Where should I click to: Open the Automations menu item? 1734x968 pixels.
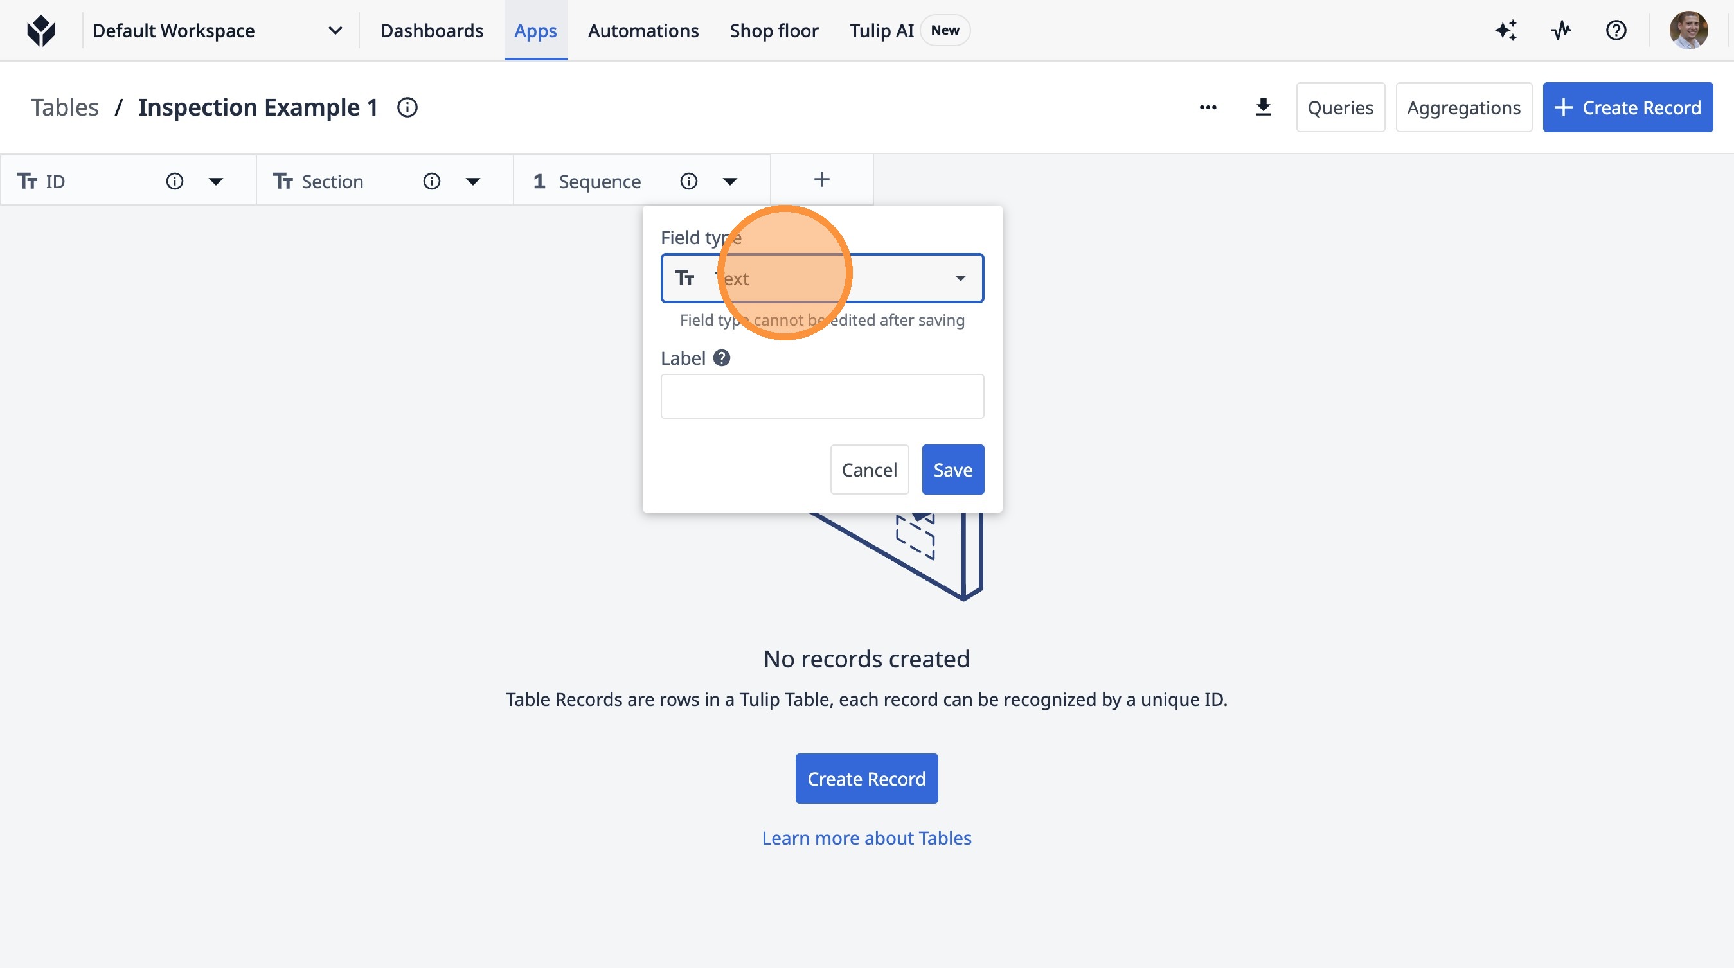643,31
